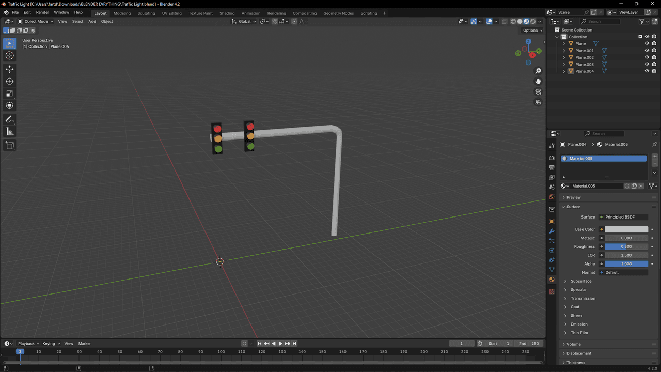Switch to the Shading workspace tab
This screenshot has width=661, height=372.
[x=227, y=13]
